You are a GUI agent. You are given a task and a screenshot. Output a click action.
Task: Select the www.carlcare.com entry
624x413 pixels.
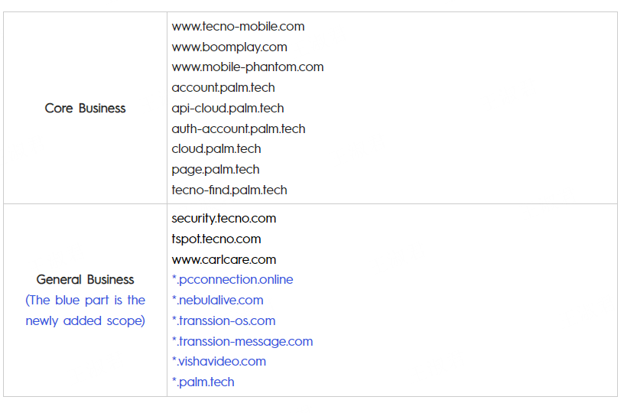(x=224, y=259)
